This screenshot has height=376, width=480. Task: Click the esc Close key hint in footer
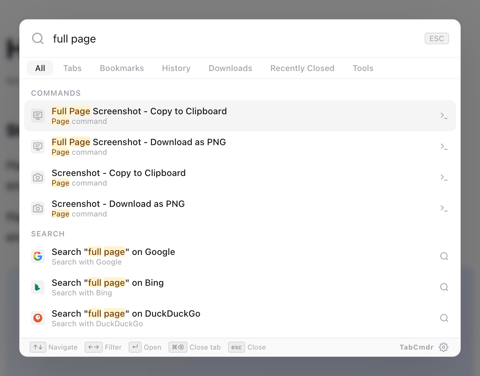[237, 347]
